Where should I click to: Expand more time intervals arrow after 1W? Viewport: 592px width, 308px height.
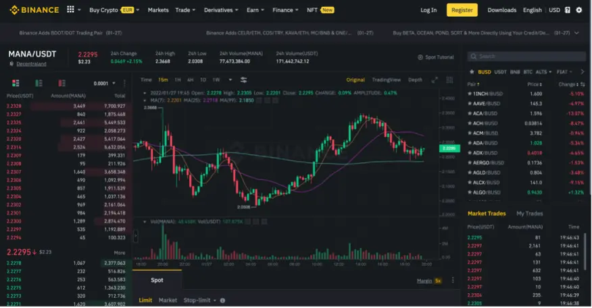230,80
